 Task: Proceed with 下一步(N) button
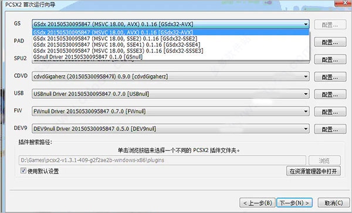pos(295,203)
